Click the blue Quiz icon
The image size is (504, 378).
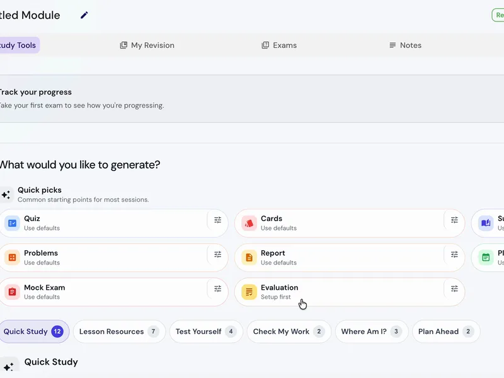point(12,223)
